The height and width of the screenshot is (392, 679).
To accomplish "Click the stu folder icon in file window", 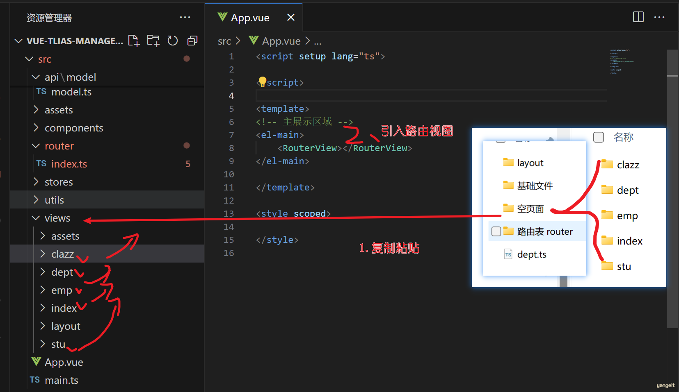I will pyautogui.click(x=607, y=266).
